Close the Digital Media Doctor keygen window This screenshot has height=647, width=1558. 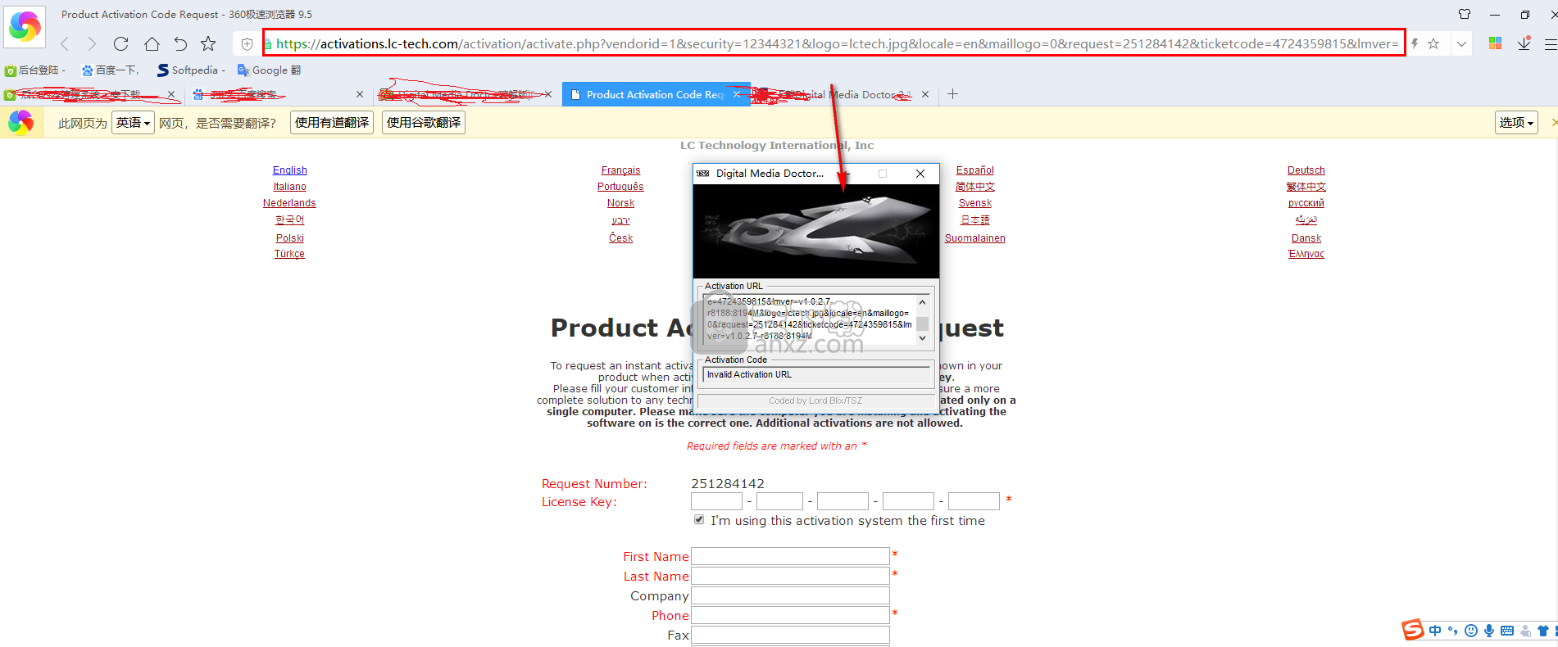(920, 174)
